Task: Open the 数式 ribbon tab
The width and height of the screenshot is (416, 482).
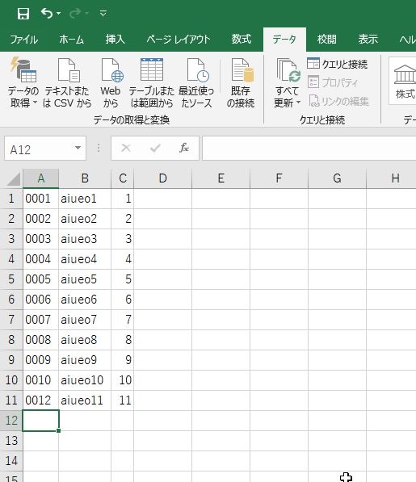Action: point(241,40)
